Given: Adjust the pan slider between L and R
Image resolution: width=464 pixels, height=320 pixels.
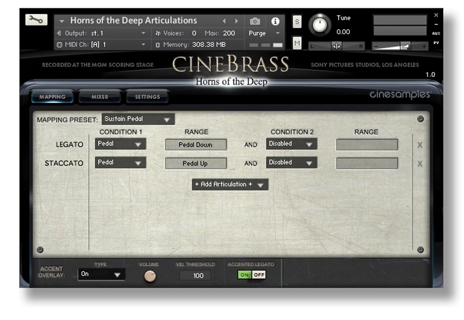Looking at the screenshot, I should (337, 46).
